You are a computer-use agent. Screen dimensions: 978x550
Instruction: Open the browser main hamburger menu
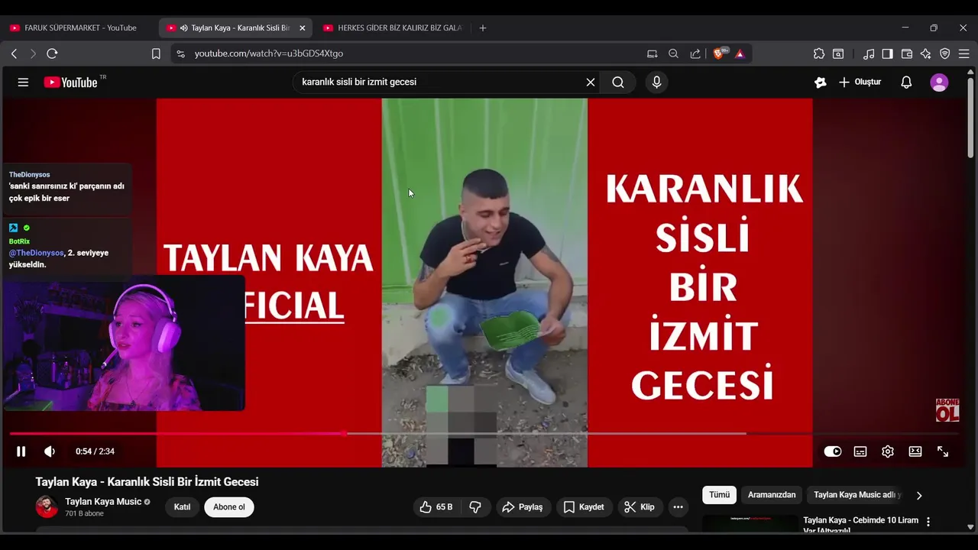click(x=964, y=53)
